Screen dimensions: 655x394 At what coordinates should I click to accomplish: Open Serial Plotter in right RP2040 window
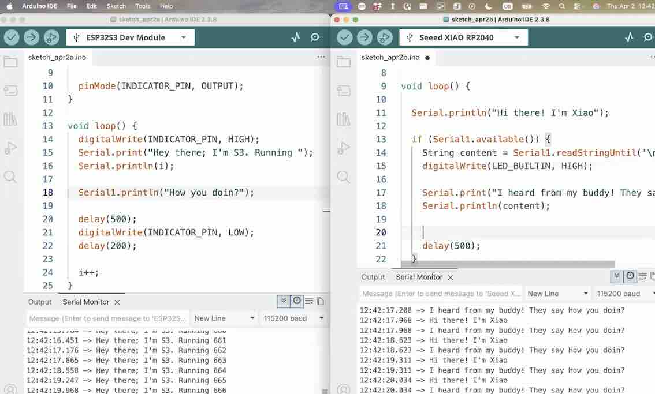(629, 37)
